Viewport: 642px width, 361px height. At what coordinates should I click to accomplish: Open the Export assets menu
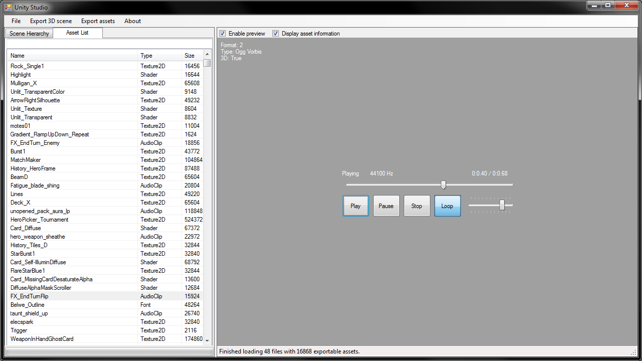(x=97, y=21)
